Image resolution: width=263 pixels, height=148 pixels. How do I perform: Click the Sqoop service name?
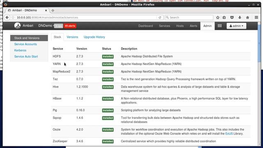57,118
